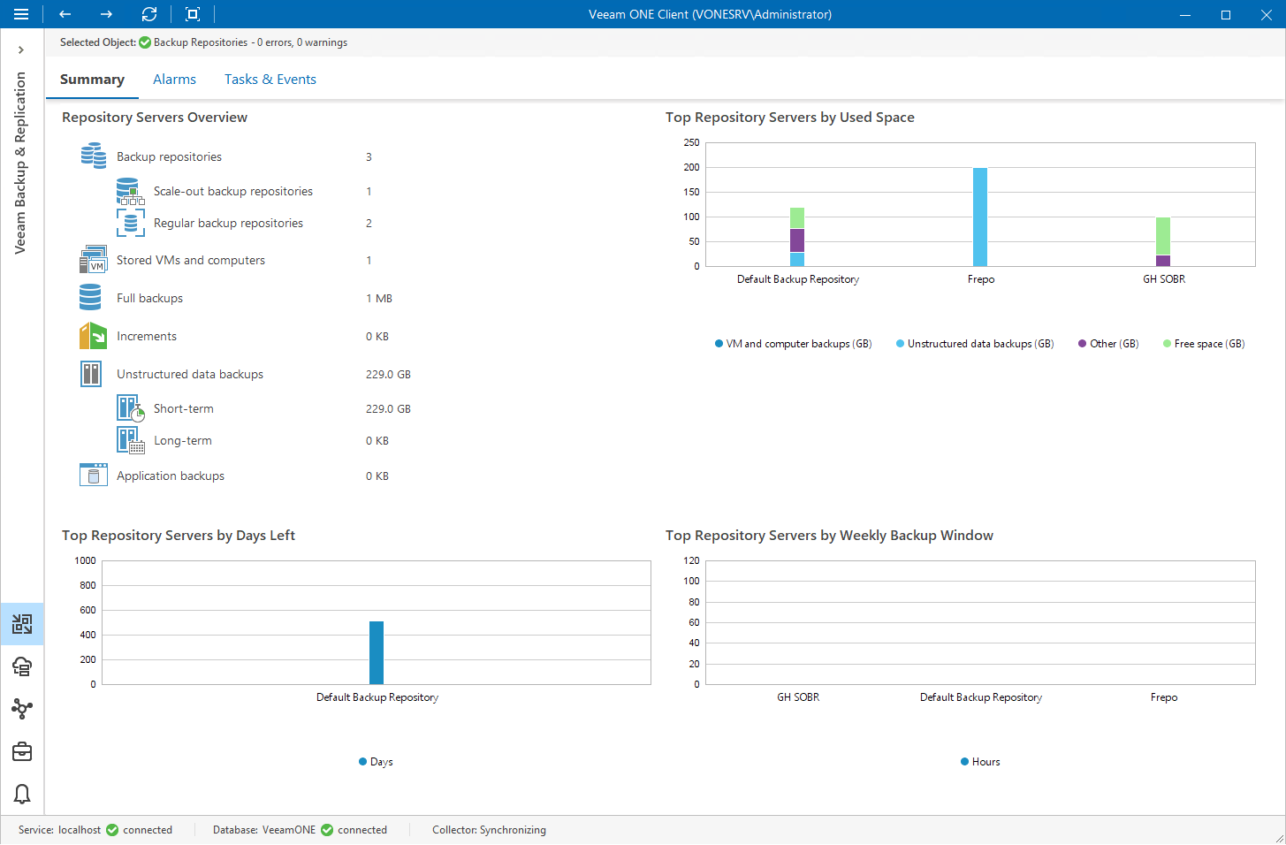Click the Frepo bar in the Used Space chart
This screenshot has width=1286, height=845.
[980, 217]
